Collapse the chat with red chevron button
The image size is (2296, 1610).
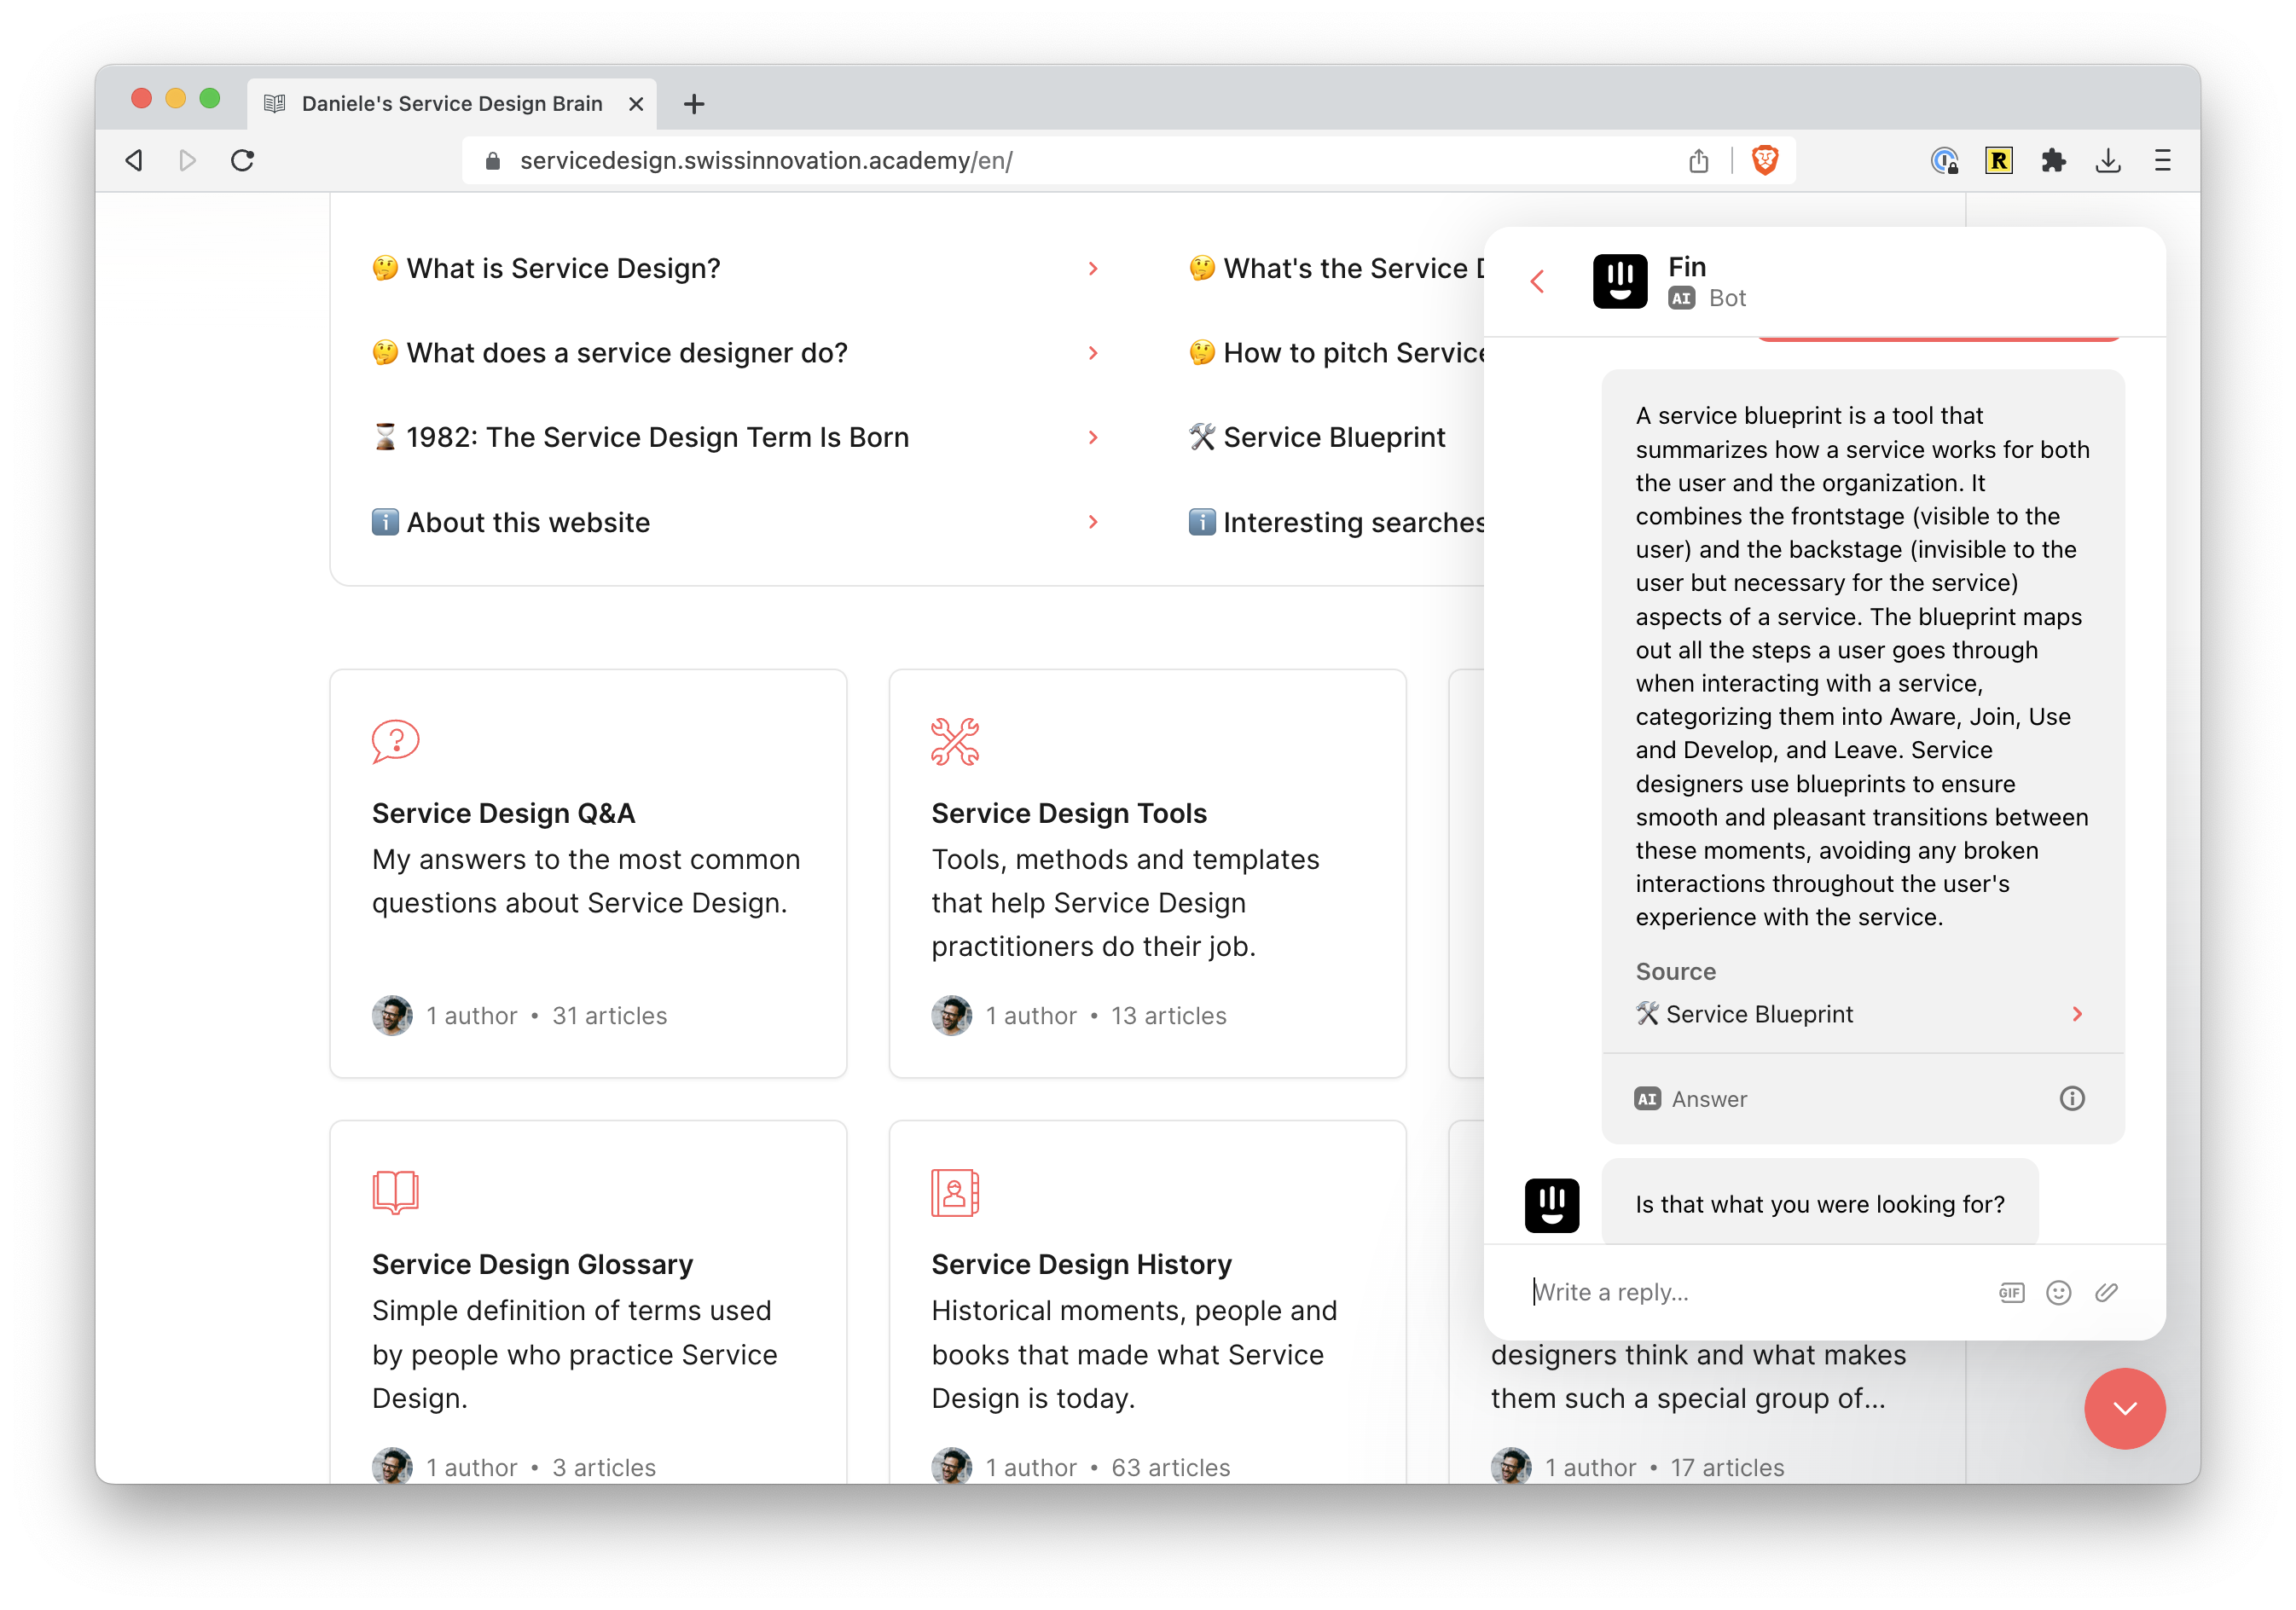coord(2124,1408)
